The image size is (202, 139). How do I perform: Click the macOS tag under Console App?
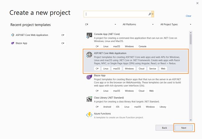click(117, 46)
